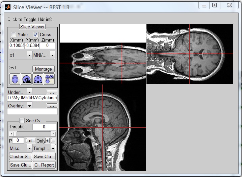
Task: Maximize the Slice Viewer window
Action: 215,5
